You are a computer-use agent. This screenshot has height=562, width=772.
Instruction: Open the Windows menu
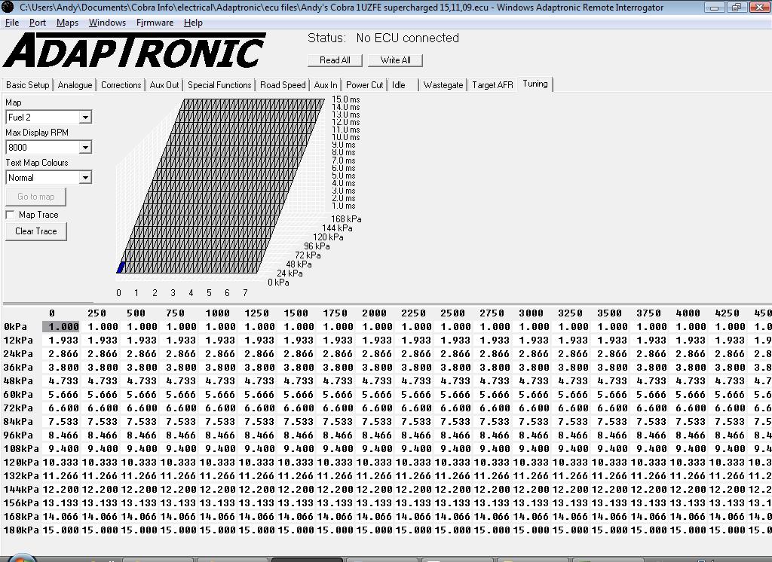[x=107, y=23]
